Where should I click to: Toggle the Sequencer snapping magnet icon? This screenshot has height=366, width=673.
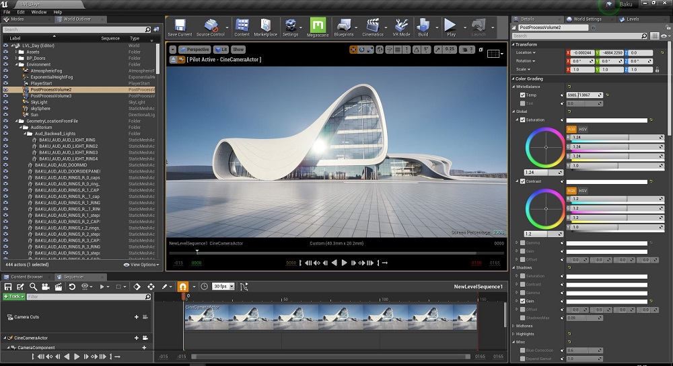(x=183, y=286)
